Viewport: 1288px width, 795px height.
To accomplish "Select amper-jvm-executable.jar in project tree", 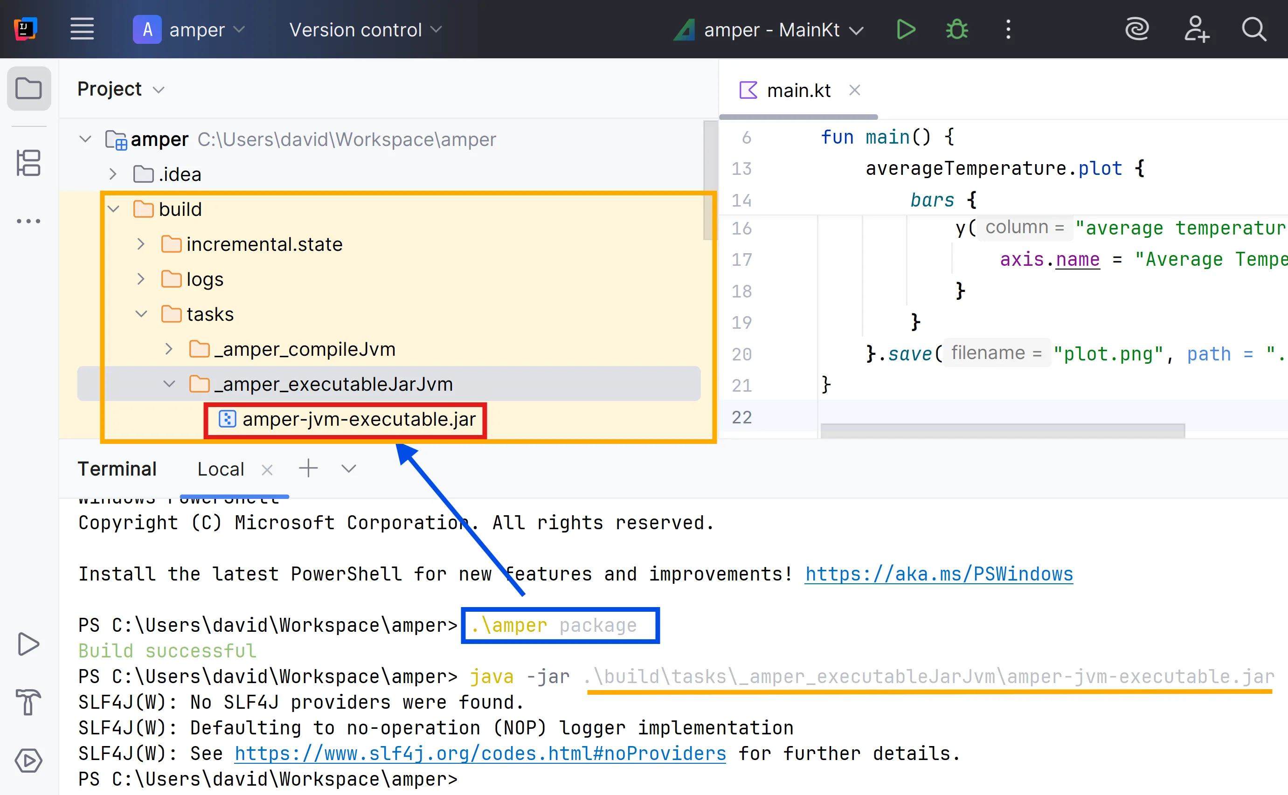I will 358,420.
